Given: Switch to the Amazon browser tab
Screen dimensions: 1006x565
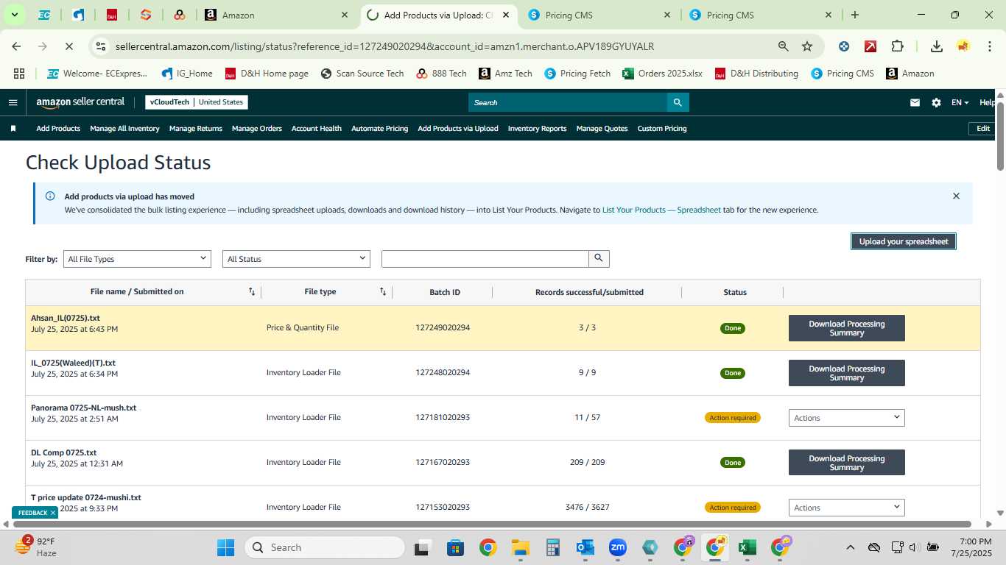Looking at the screenshot, I should point(276,15).
